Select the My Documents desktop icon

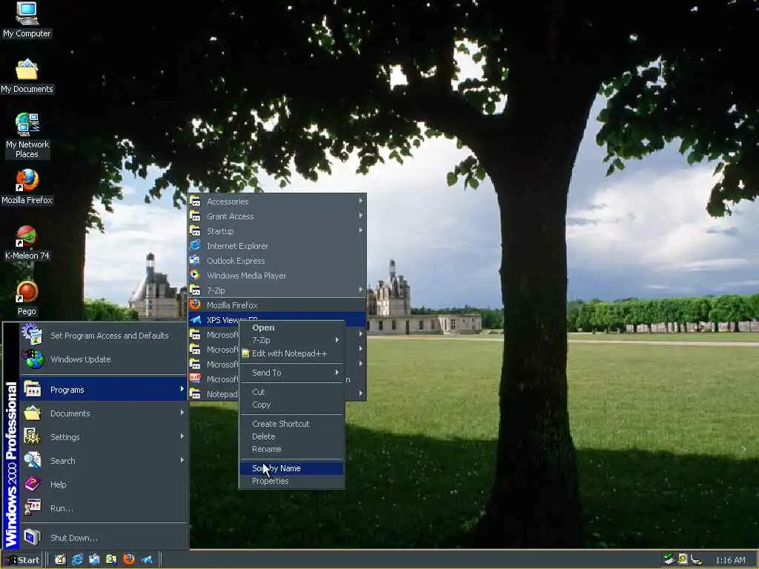[x=27, y=76]
